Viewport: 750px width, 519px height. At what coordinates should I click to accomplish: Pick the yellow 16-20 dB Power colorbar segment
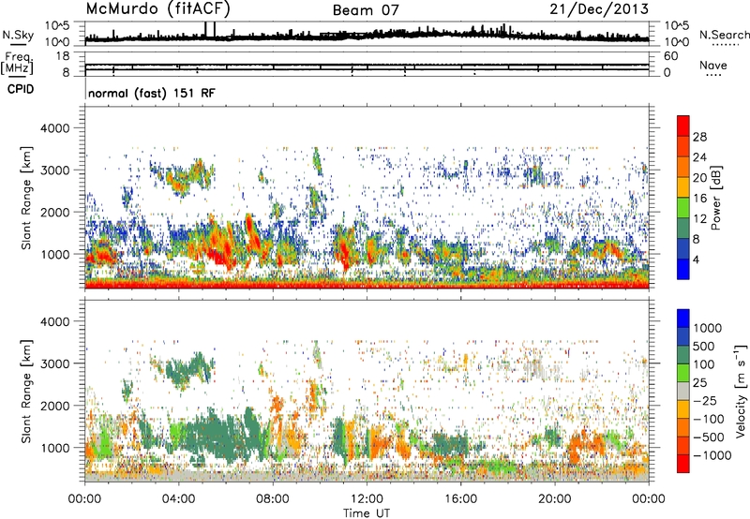683,187
